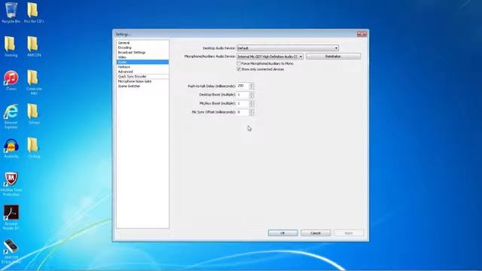Select the highlighted Audio settings entry
The width and height of the screenshot is (482, 271).
point(142,62)
